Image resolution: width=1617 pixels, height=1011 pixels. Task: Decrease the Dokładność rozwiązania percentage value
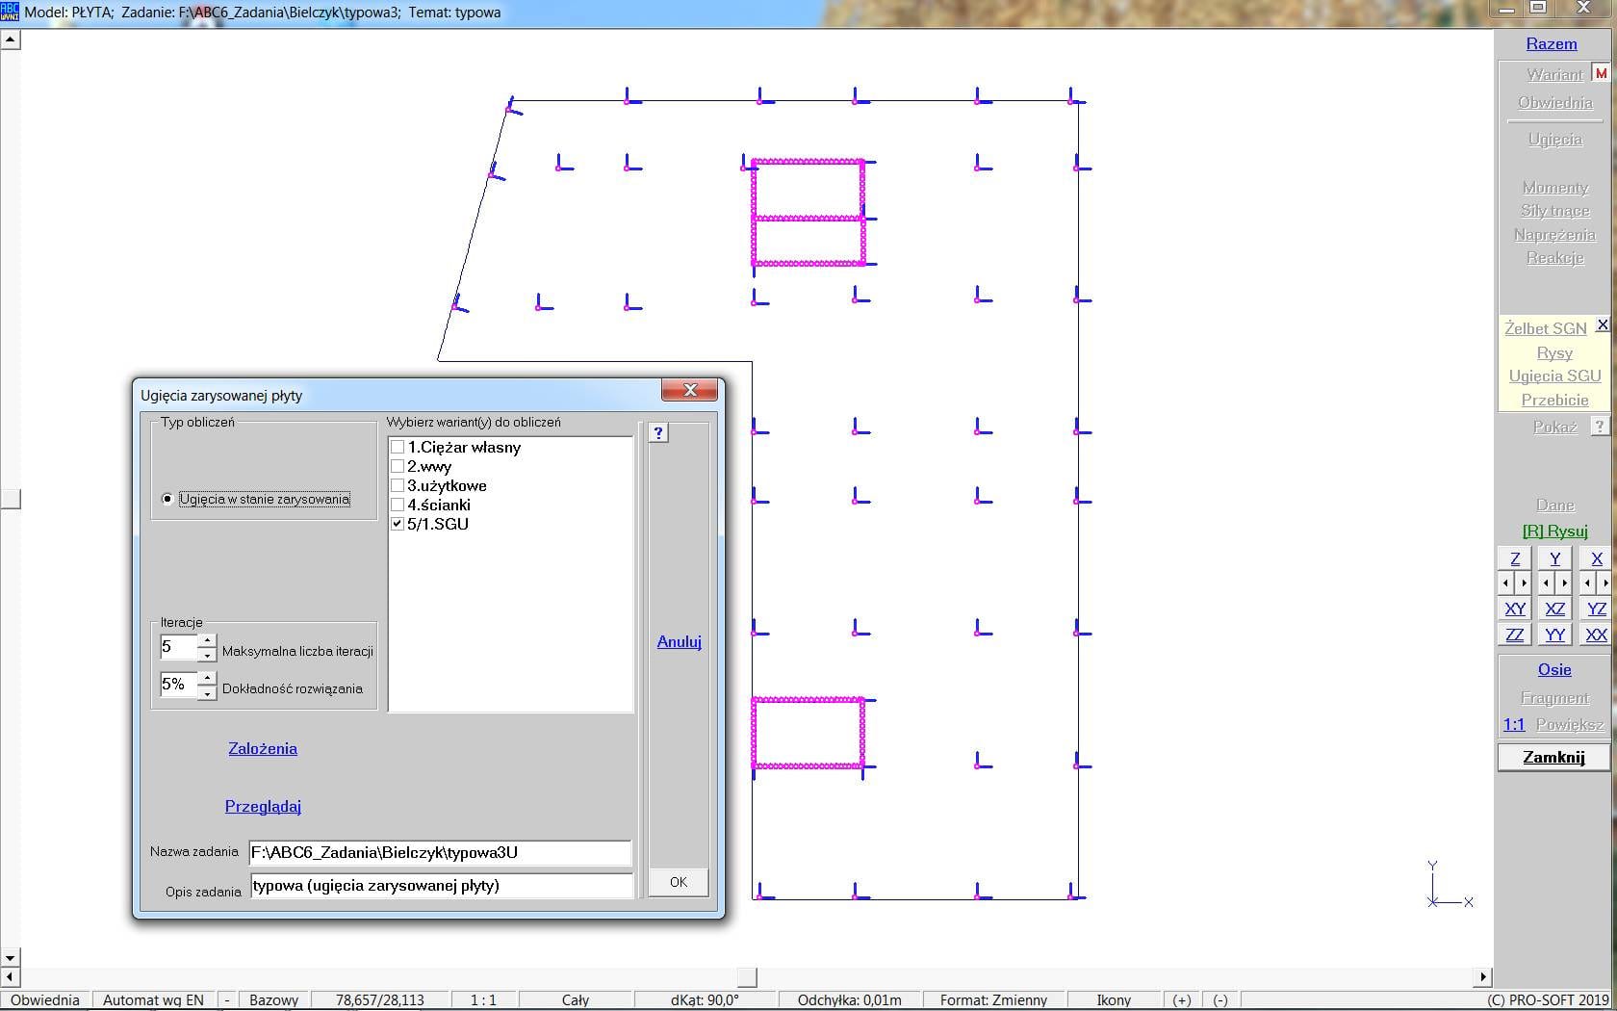[x=207, y=692]
